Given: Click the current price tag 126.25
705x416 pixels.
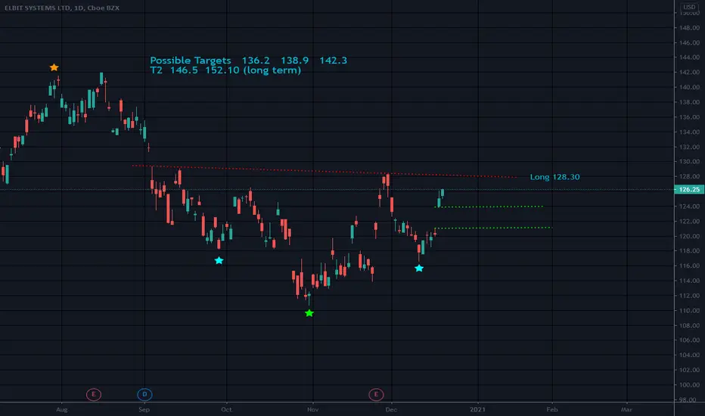Looking at the screenshot, I should [689, 189].
